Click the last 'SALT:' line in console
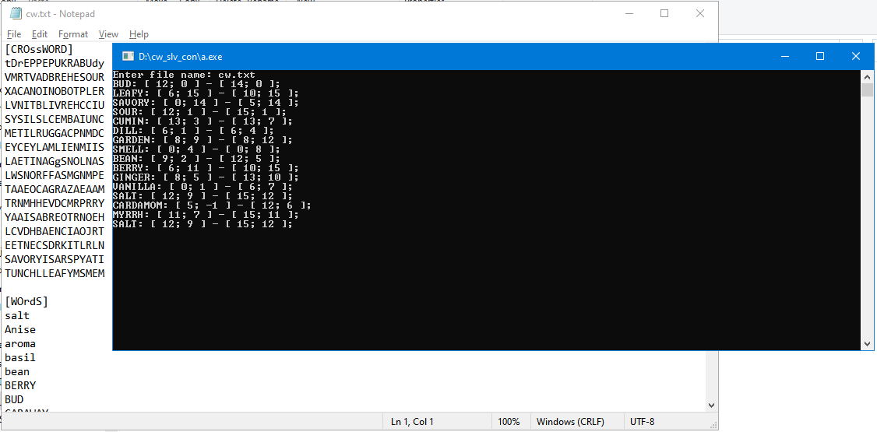The image size is (877, 432). click(x=202, y=224)
